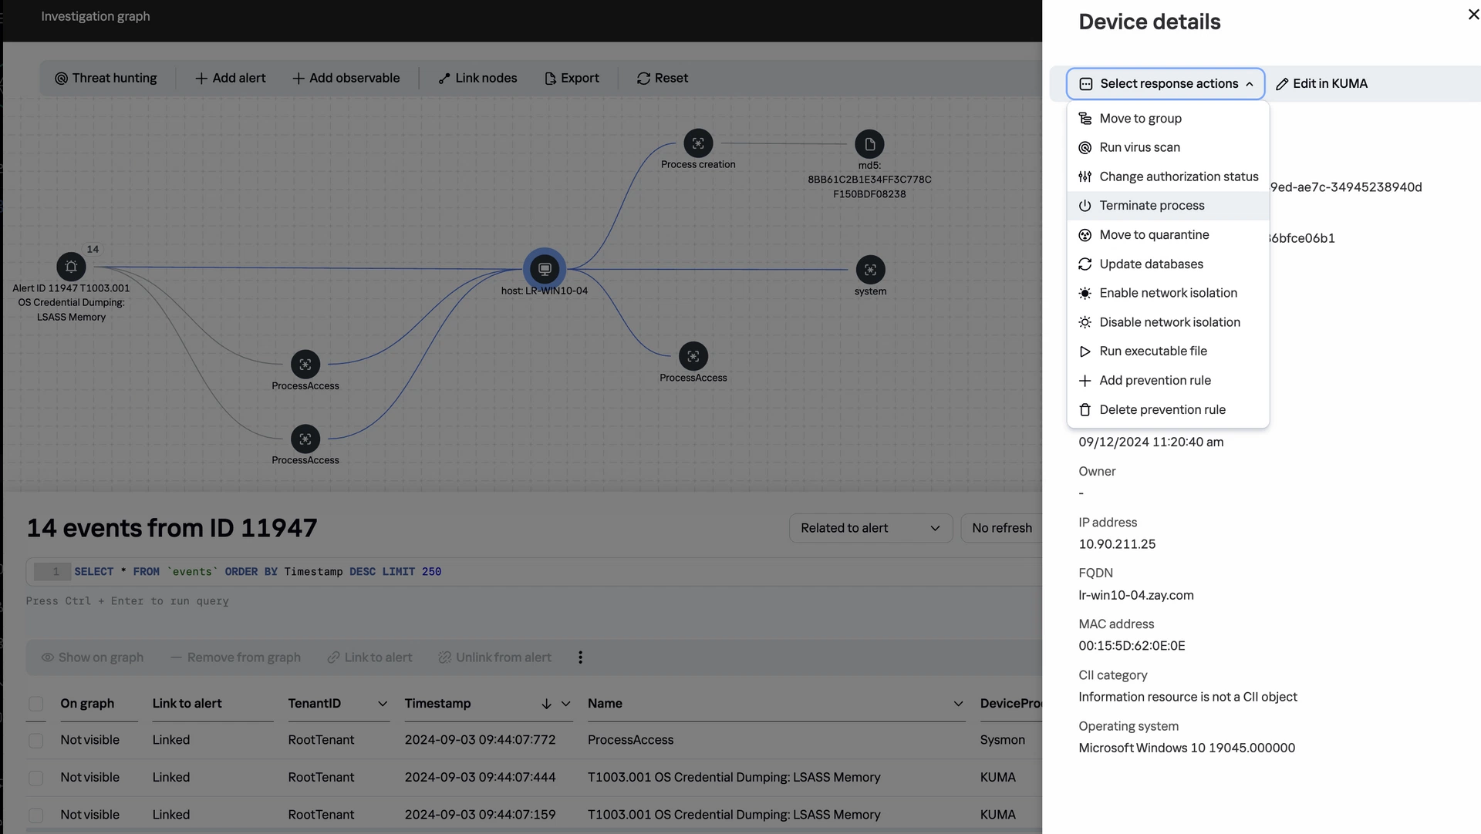Click the md5 file hash node icon
This screenshot has height=834, width=1481.
869,144
